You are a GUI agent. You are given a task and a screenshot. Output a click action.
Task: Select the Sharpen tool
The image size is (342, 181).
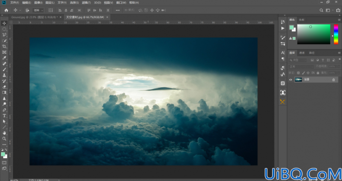[x=4, y=98]
